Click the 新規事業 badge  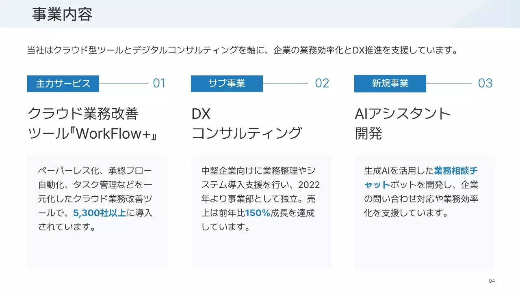pyautogui.click(x=390, y=84)
